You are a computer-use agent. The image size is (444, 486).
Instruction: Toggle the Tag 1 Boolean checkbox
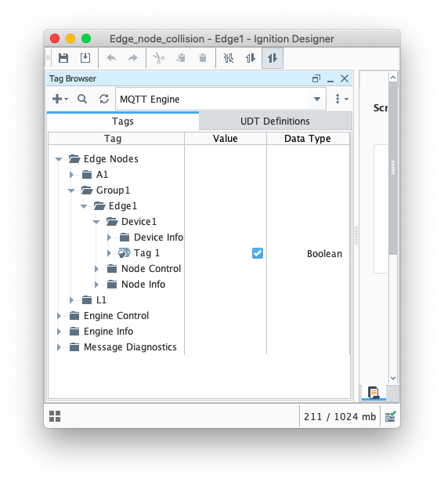tap(258, 253)
